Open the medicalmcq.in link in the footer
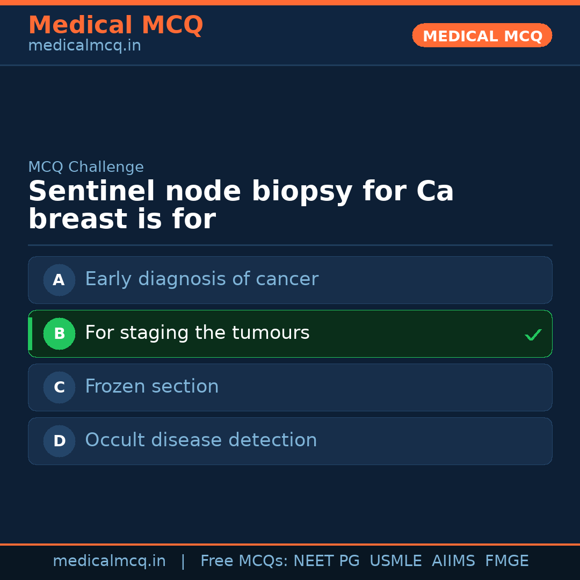Screen dimensions: 580x580 click(109, 561)
